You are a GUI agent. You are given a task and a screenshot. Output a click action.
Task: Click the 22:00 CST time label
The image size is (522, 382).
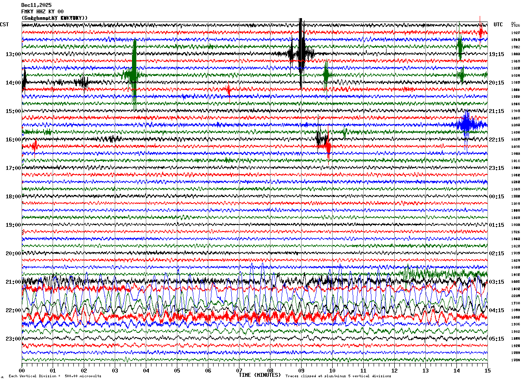[13, 310]
